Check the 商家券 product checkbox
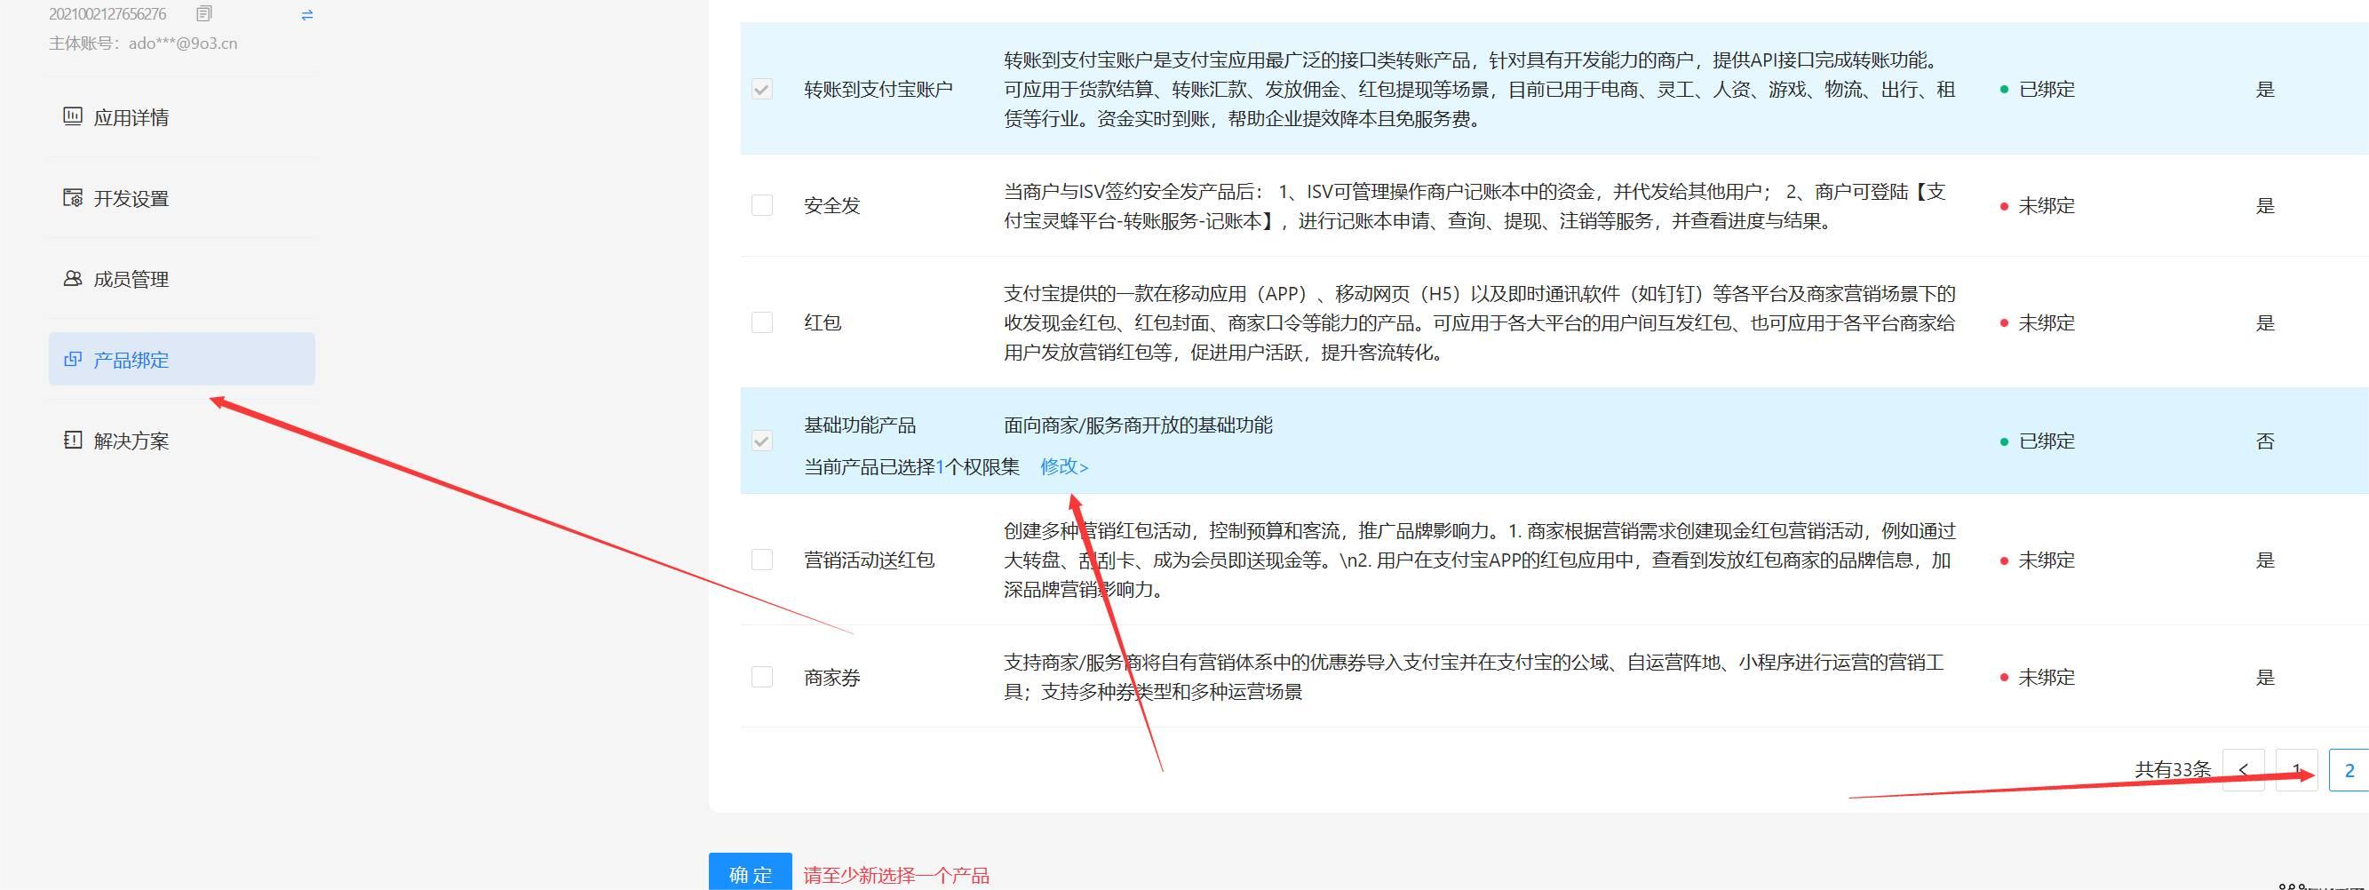The image size is (2369, 890). (x=761, y=677)
